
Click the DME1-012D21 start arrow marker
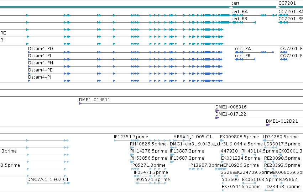point(268,125)
